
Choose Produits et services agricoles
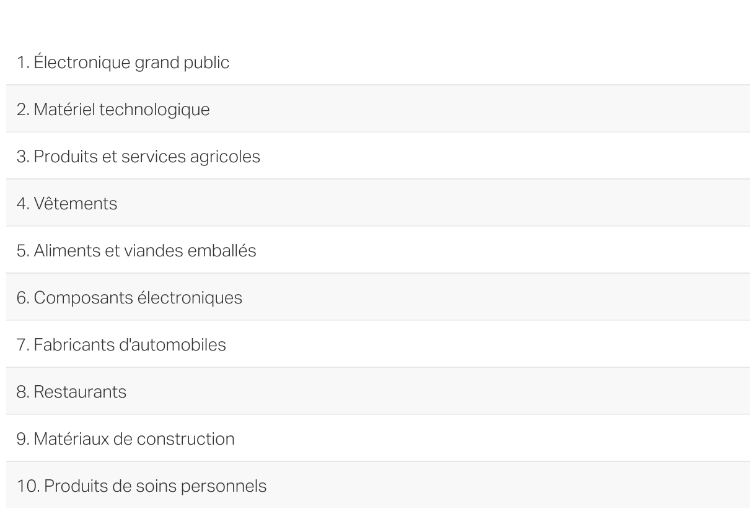[x=377, y=157]
